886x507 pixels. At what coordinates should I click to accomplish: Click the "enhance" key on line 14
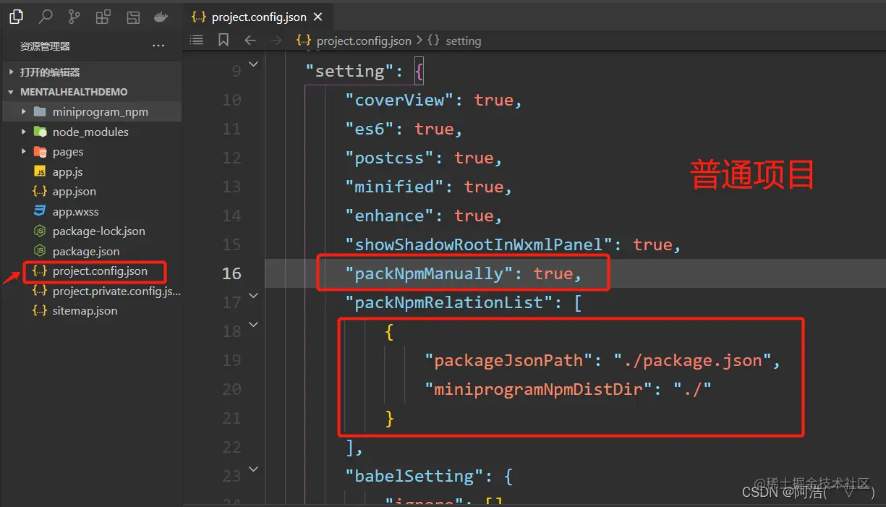(389, 216)
